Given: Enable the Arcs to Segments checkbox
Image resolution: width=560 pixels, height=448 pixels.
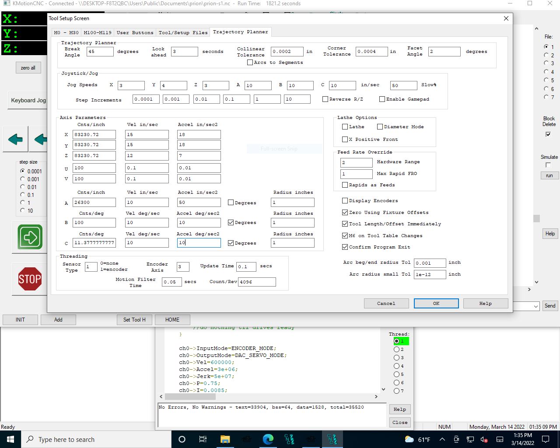Looking at the screenshot, I should coord(250,63).
